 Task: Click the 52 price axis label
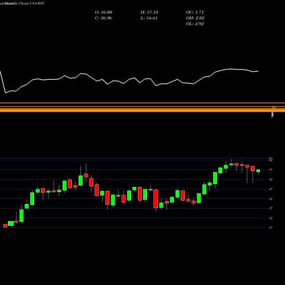[x=271, y=180]
